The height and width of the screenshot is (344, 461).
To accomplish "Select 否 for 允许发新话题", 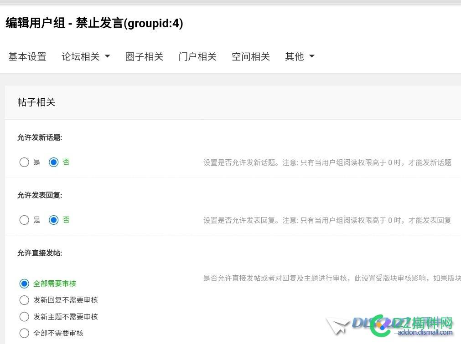I will (x=53, y=162).
